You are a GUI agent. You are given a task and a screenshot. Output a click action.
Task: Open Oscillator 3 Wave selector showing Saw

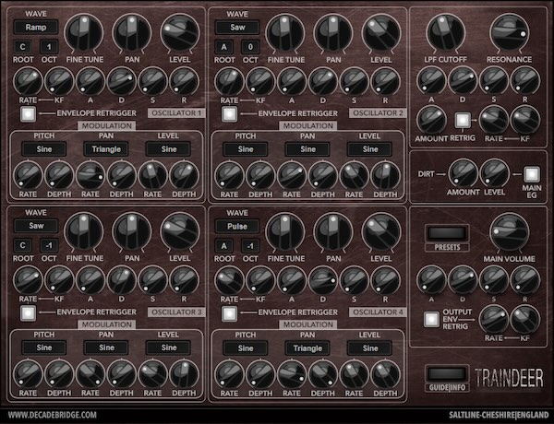[x=36, y=226]
